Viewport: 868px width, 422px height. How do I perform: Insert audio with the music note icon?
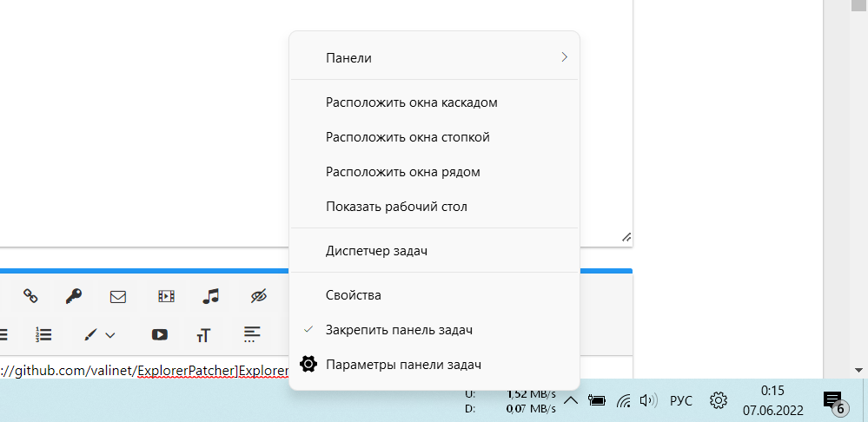pyautogui.click(x=210, y=297)
